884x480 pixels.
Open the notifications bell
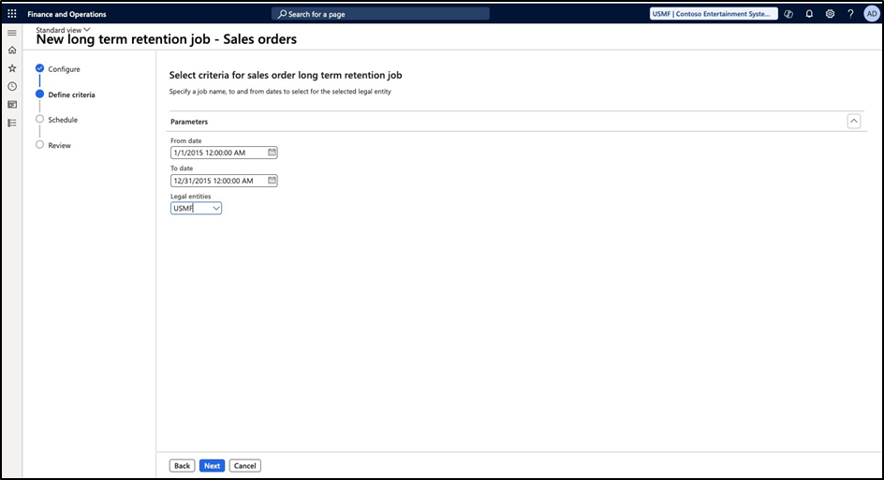coord(809,14)
